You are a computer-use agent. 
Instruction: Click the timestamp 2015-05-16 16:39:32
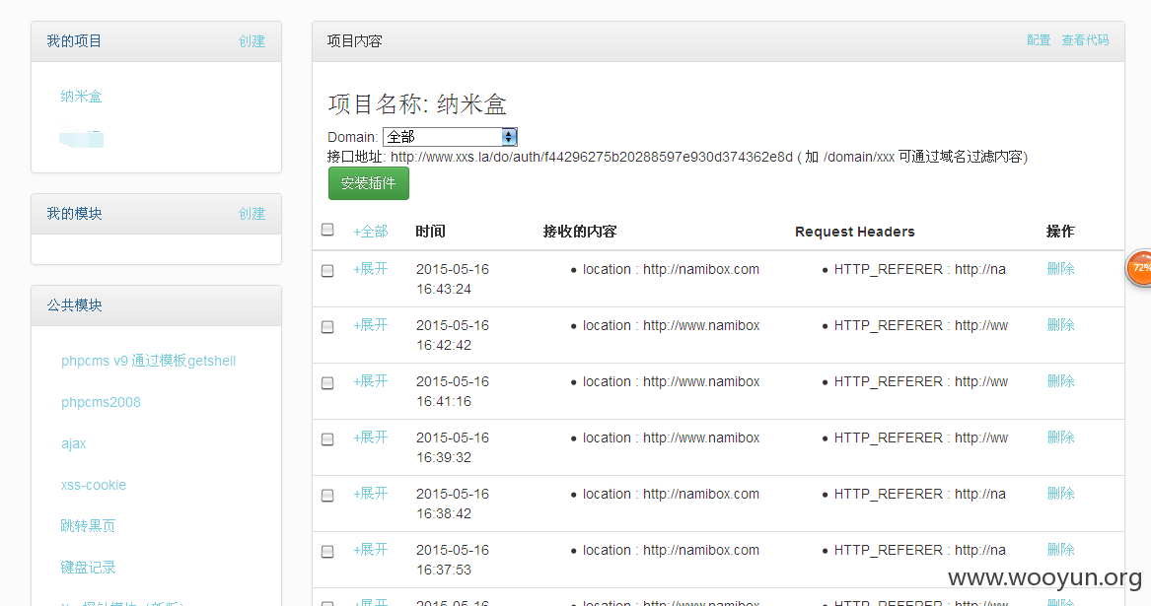pos(452,447)
